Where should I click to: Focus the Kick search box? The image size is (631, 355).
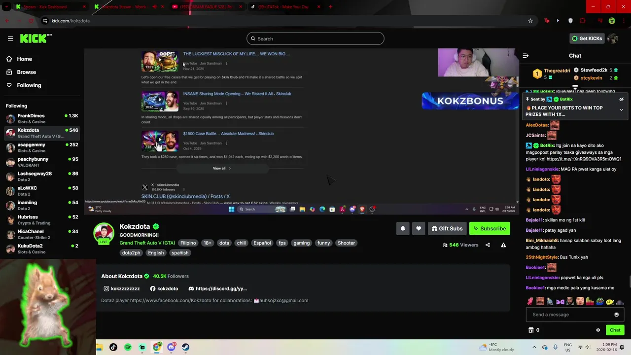coord(315,38)
